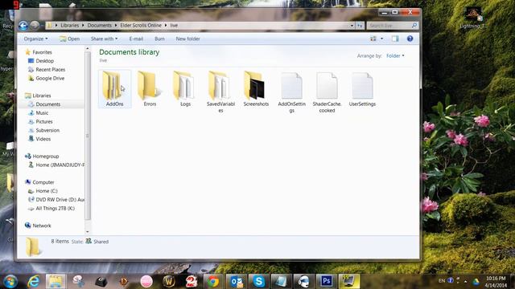This screenshot has height=289, width=515.
Task: Open Outlook from the taskbar
Action: click(237, 281)
